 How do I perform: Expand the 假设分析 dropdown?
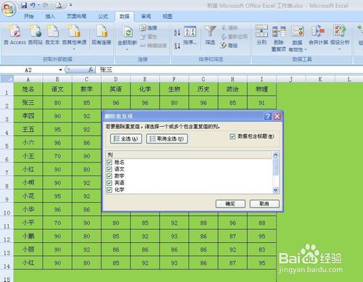click(x=340, y=49)
